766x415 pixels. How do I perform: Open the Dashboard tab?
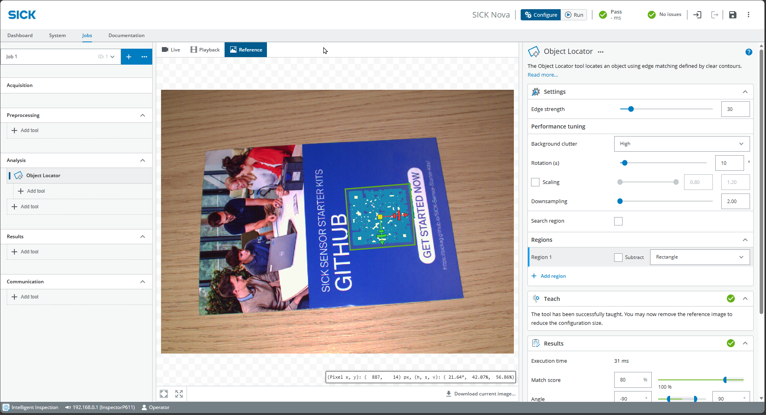pos(20,36)
